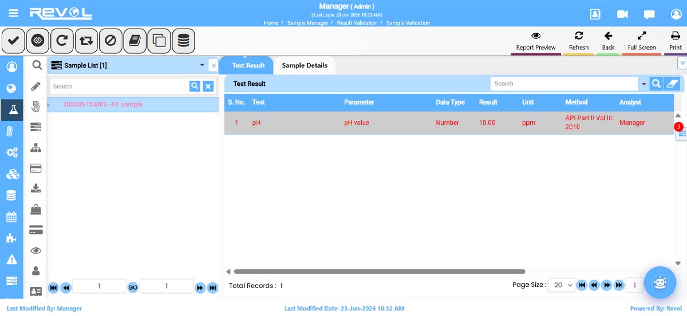Open Sample Manager breadcrumb link
The width and height of the screenshot is (687, 316).
pyautogui.click(x=307, y=23)
